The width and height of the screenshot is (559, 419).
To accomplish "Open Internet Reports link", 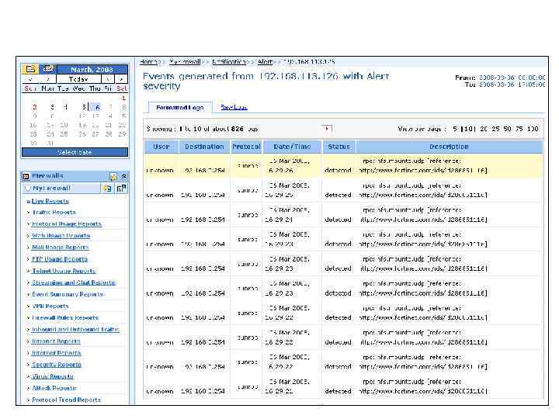I will [x=57, y=353].
